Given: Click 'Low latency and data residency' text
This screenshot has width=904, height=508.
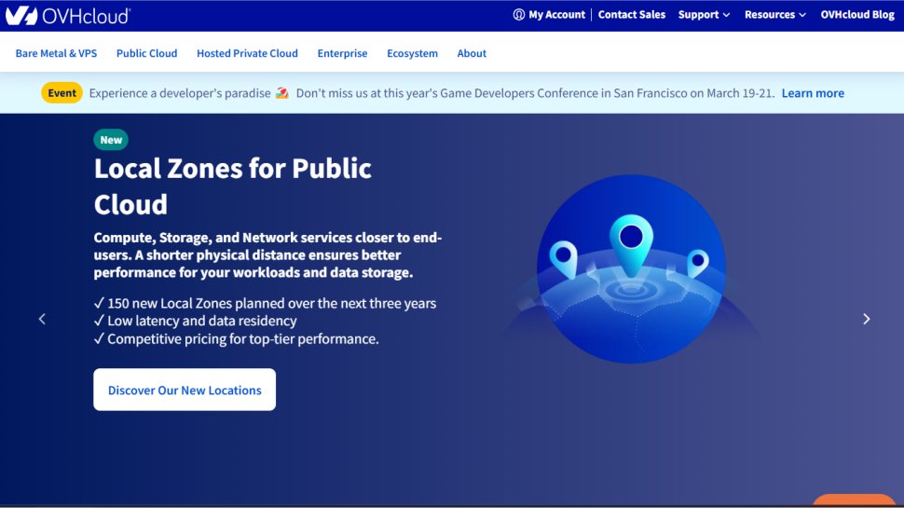Looking at the screenshot, I should 196,321.
